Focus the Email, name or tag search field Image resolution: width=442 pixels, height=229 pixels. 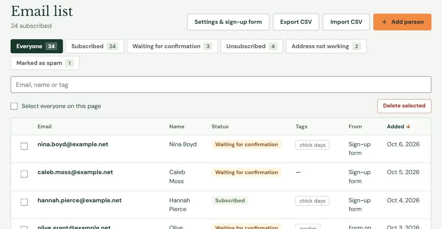[x=221, y=85]
